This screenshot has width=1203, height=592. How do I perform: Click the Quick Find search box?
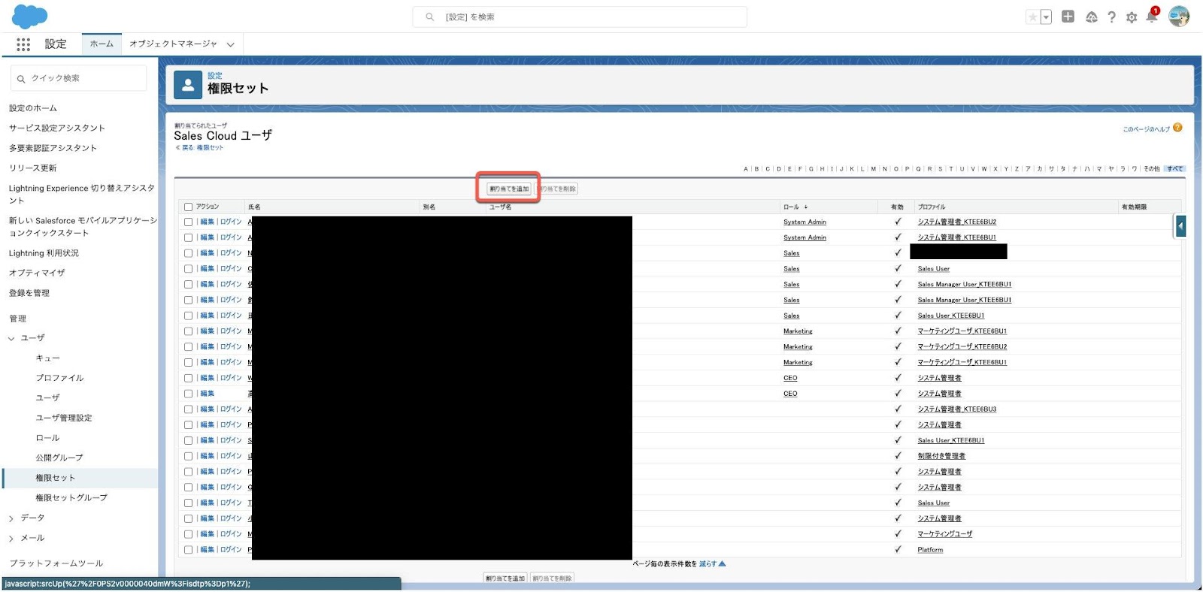point(79,78)
